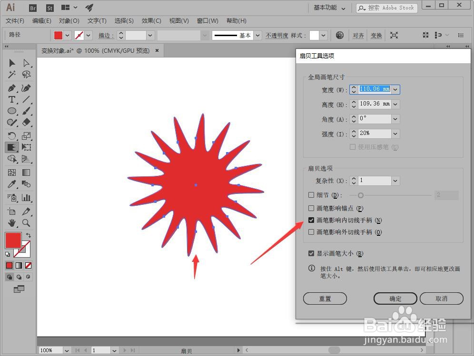
Task: Open Bridge via Br icon
Action: tap(33, 8)
